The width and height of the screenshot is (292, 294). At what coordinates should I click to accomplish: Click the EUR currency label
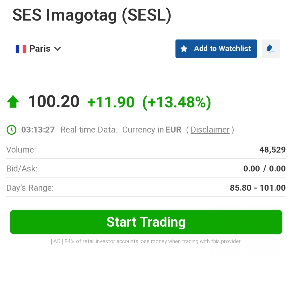click(x=173, y=130)
